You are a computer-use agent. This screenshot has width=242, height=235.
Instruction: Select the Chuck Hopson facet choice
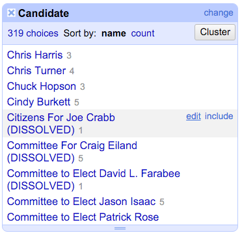[x=42, y=87]
